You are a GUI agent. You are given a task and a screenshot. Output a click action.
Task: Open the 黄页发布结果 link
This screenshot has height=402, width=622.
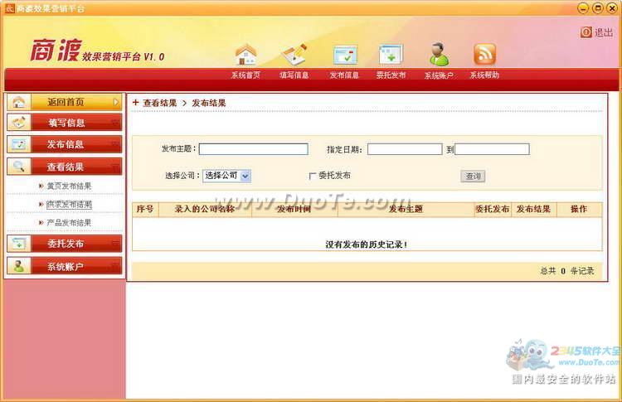[69, 186]
